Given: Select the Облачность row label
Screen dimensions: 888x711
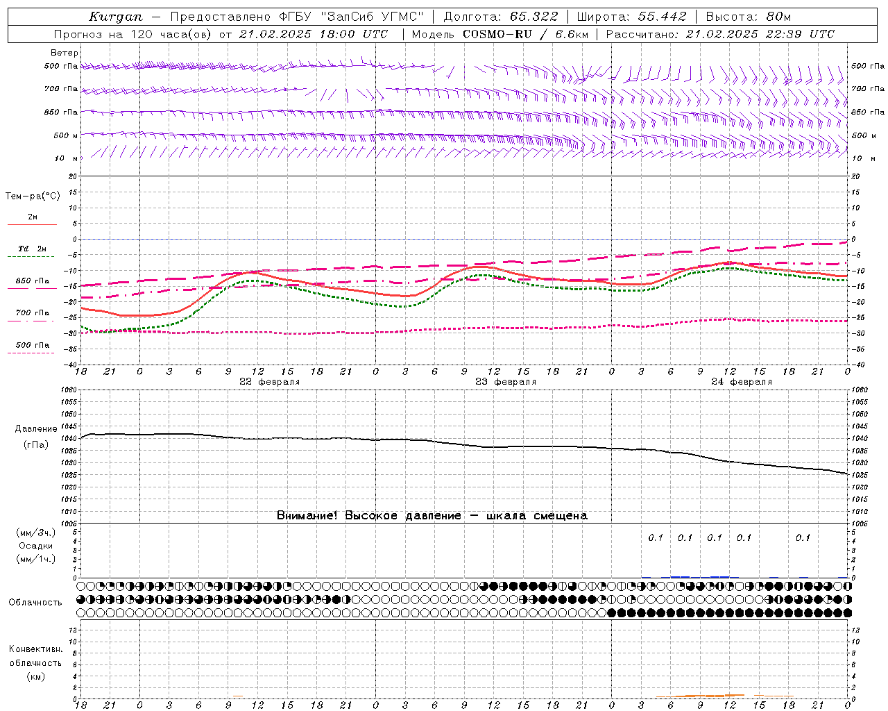Looking at the screenshot, I should (x=35, y=602).
